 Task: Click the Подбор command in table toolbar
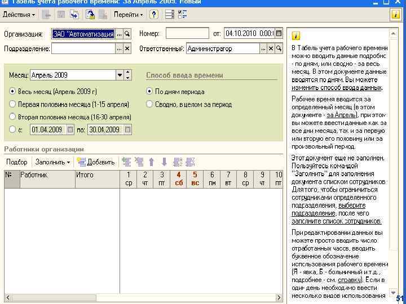tap(16, 162)
